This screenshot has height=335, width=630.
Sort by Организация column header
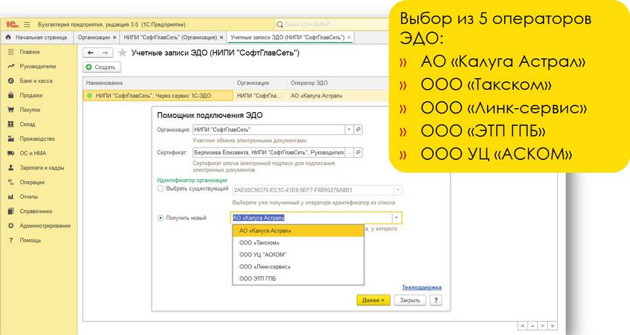[x=261, y=83]
